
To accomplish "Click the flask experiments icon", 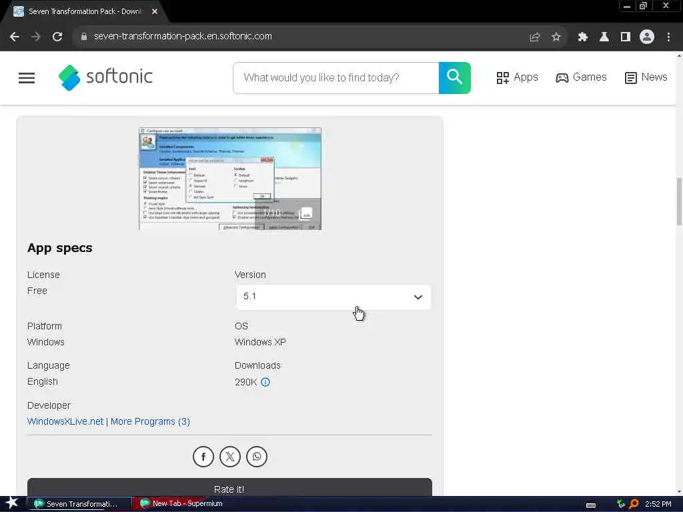I will coord(604,37).
